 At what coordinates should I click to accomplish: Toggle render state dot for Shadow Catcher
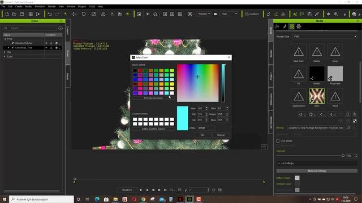(57, 43)
